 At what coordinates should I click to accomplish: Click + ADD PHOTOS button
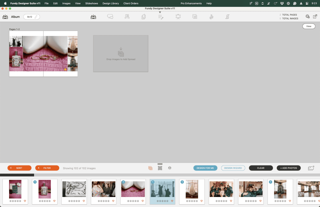pyautogui.click(x=288, y=168)
